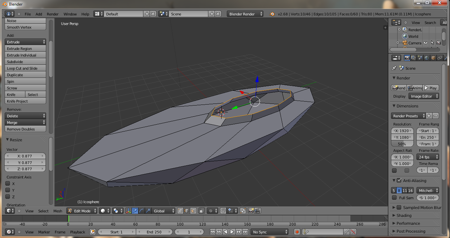Click the Resize Vector X value field
Screen dimensions: 450x238
click(25, 156)
